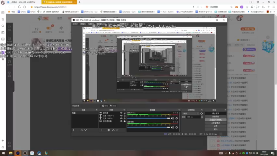
Task: Toggle lock on 显示器采集 source
Action: coord(125,121)
